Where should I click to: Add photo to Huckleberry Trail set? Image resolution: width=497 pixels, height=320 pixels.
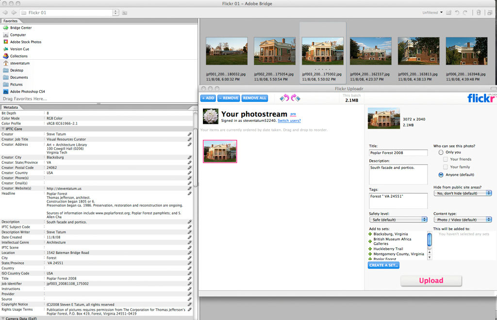pos(370,249)
